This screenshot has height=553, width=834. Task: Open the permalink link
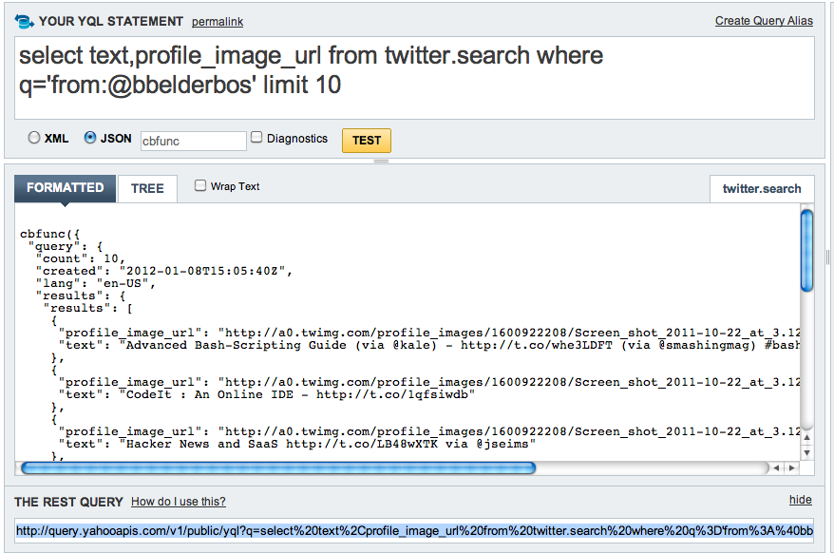click(x=218, y=22)
